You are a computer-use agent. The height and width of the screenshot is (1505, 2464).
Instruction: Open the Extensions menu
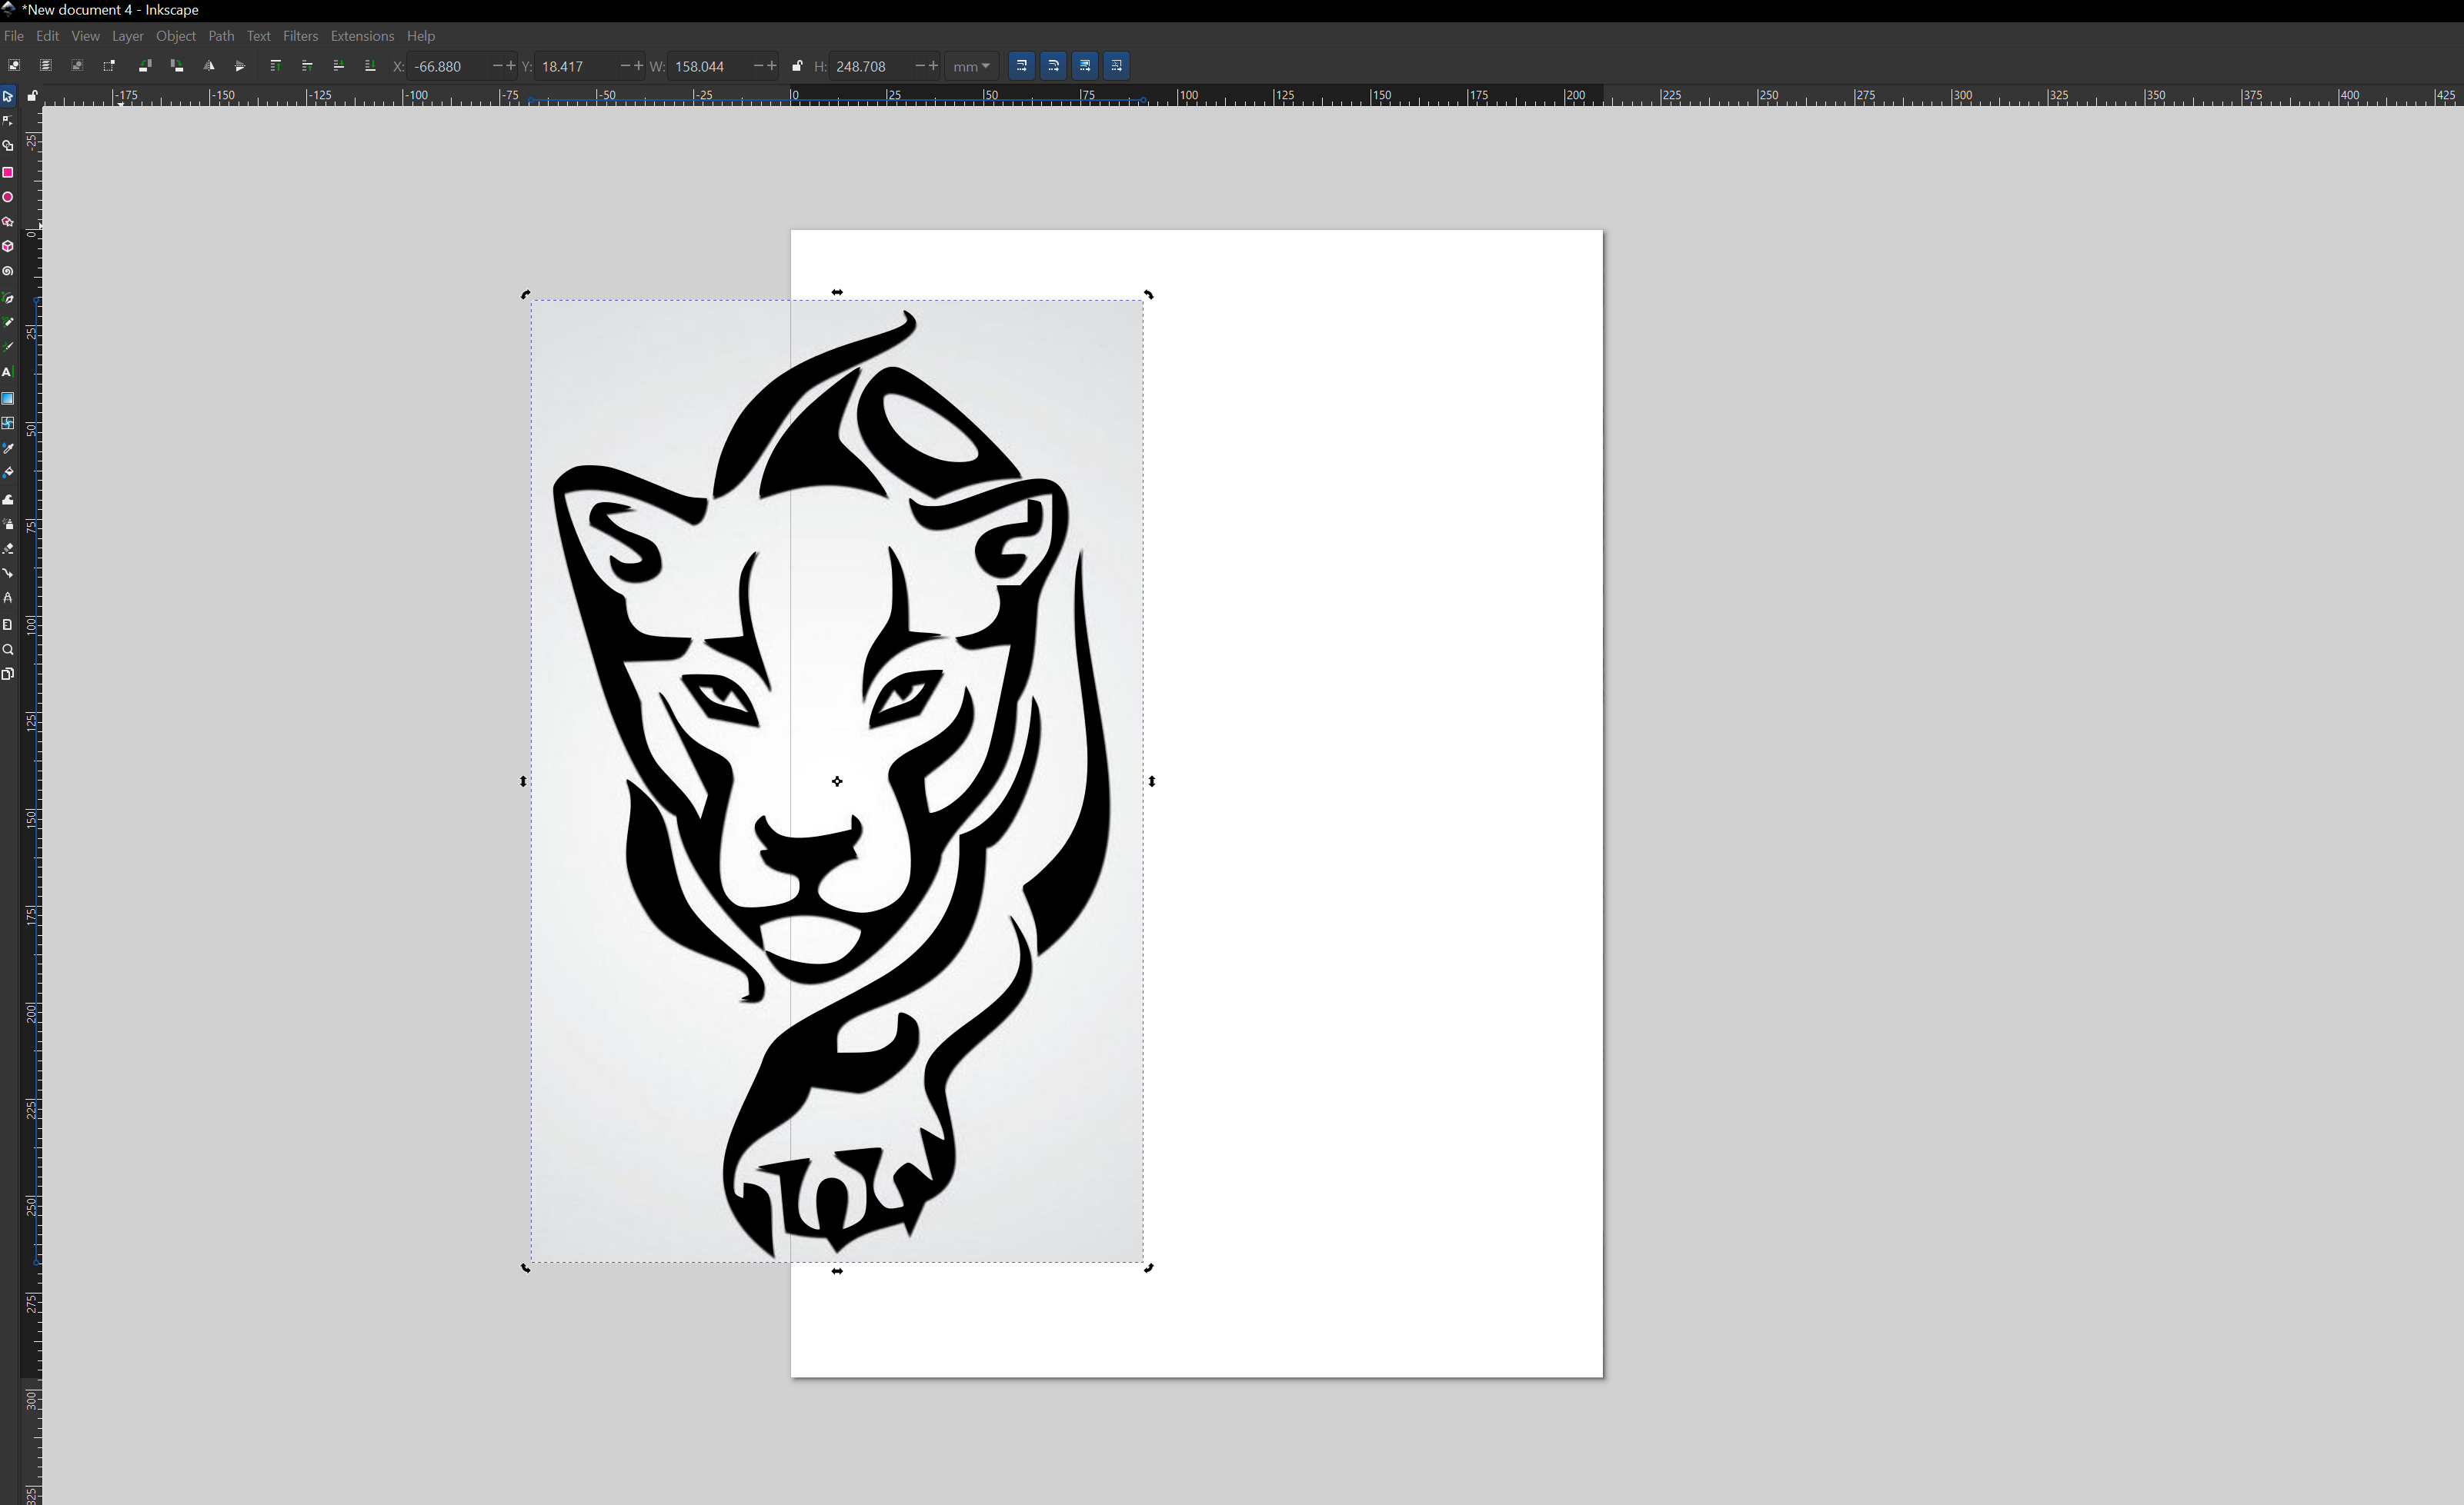362,36
